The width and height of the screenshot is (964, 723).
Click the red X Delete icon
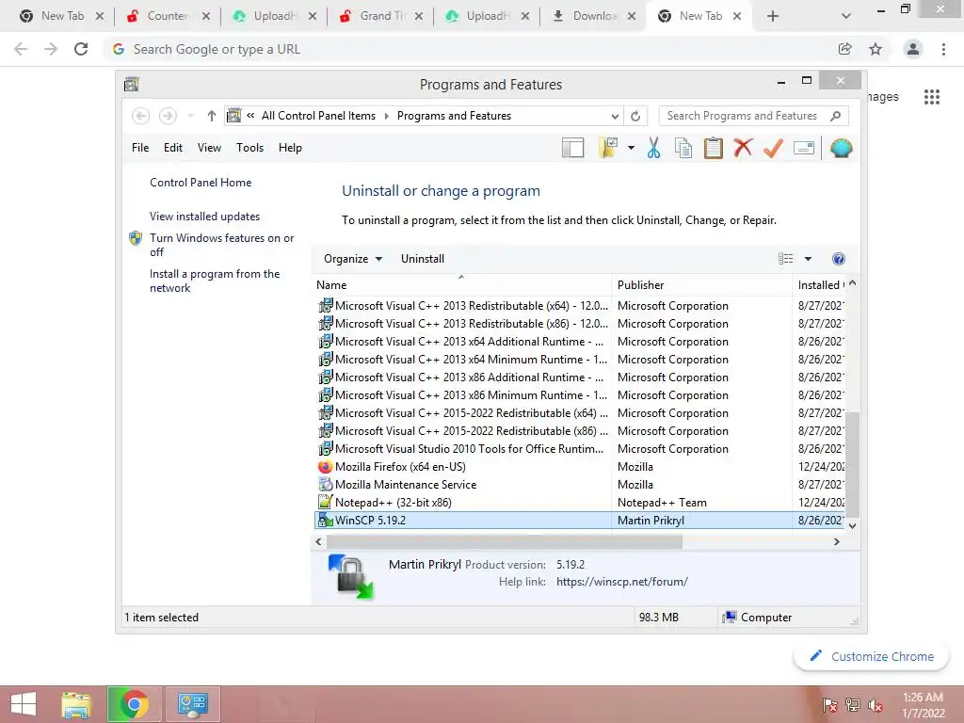point(743,148)
